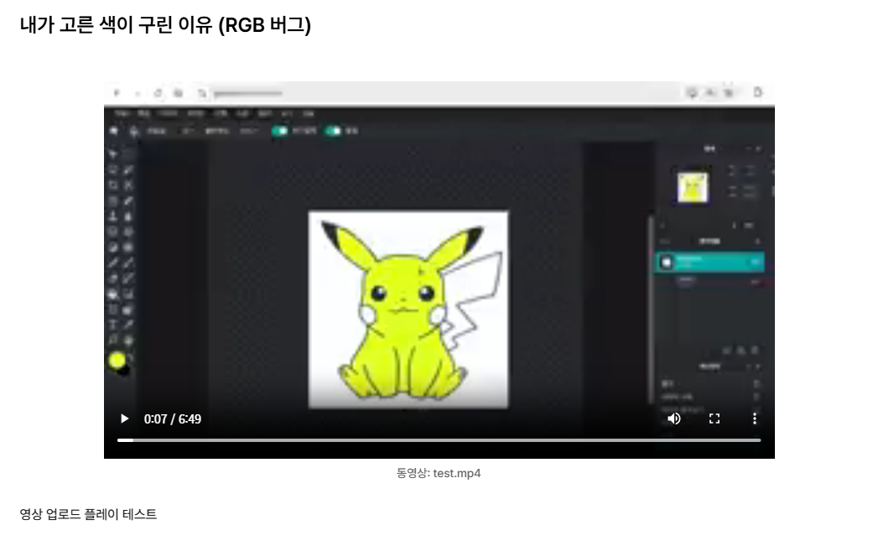Play the test.mp4 video
This screenshot has width=873, height=551.
[x=125, y=418]
